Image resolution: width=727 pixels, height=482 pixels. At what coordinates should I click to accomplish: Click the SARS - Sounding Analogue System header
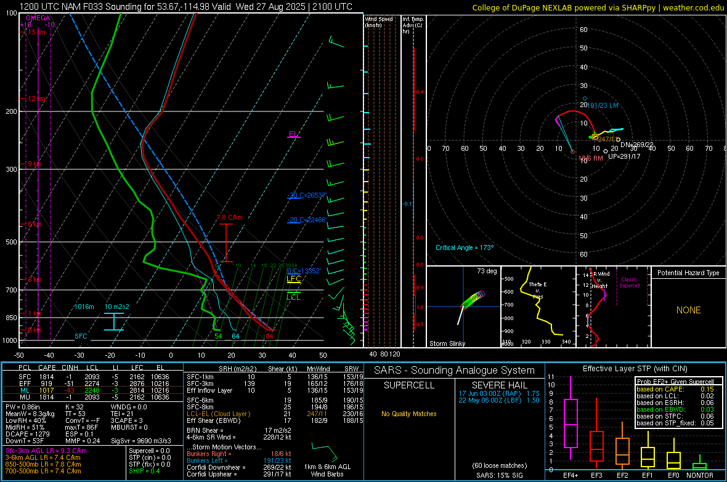[455, 371]
